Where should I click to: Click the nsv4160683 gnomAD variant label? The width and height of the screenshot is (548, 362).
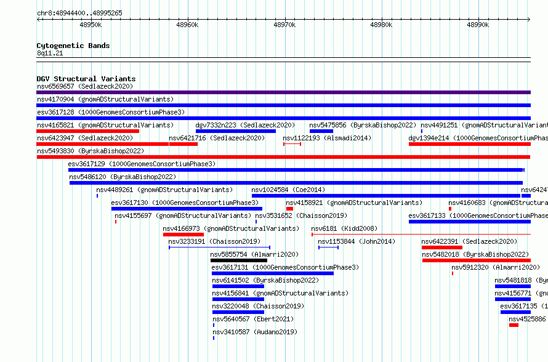tap(498, 203)
